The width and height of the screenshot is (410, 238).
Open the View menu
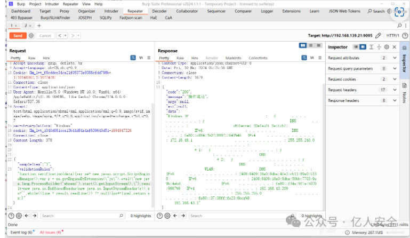(86, 4)
